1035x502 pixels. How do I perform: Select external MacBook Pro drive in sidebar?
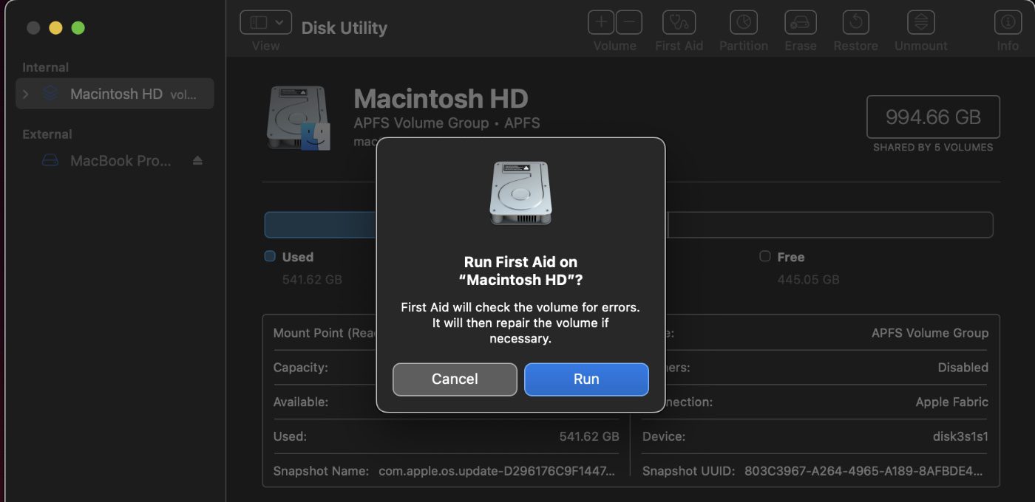(120, 161)
